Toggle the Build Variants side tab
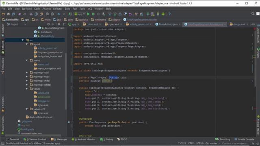The height and width of the screenshot is (146, 260). click(2, 125)
